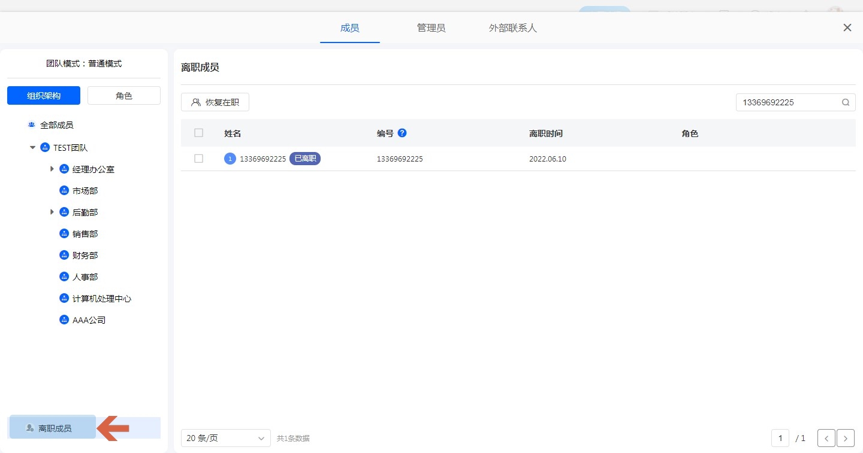The width and height of the screenshot is (863, 453).
Task: Switch to the 外部联系人 tab
Action: click(512, 28)
